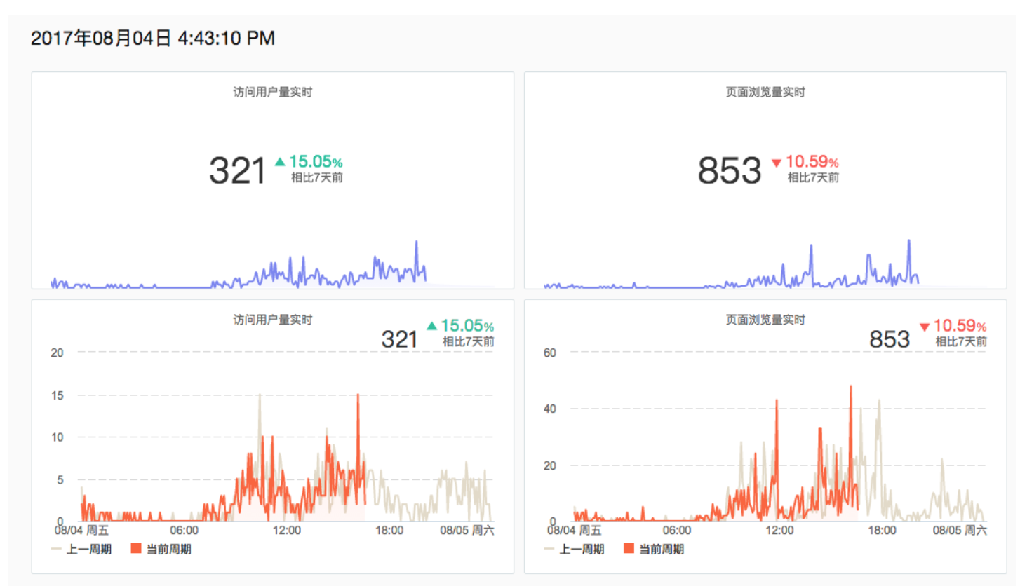The height and width of the screenshot is (586, 1020).
Task: Click the 15.05% change in visitors comparison chart
Action: [467, 326]
